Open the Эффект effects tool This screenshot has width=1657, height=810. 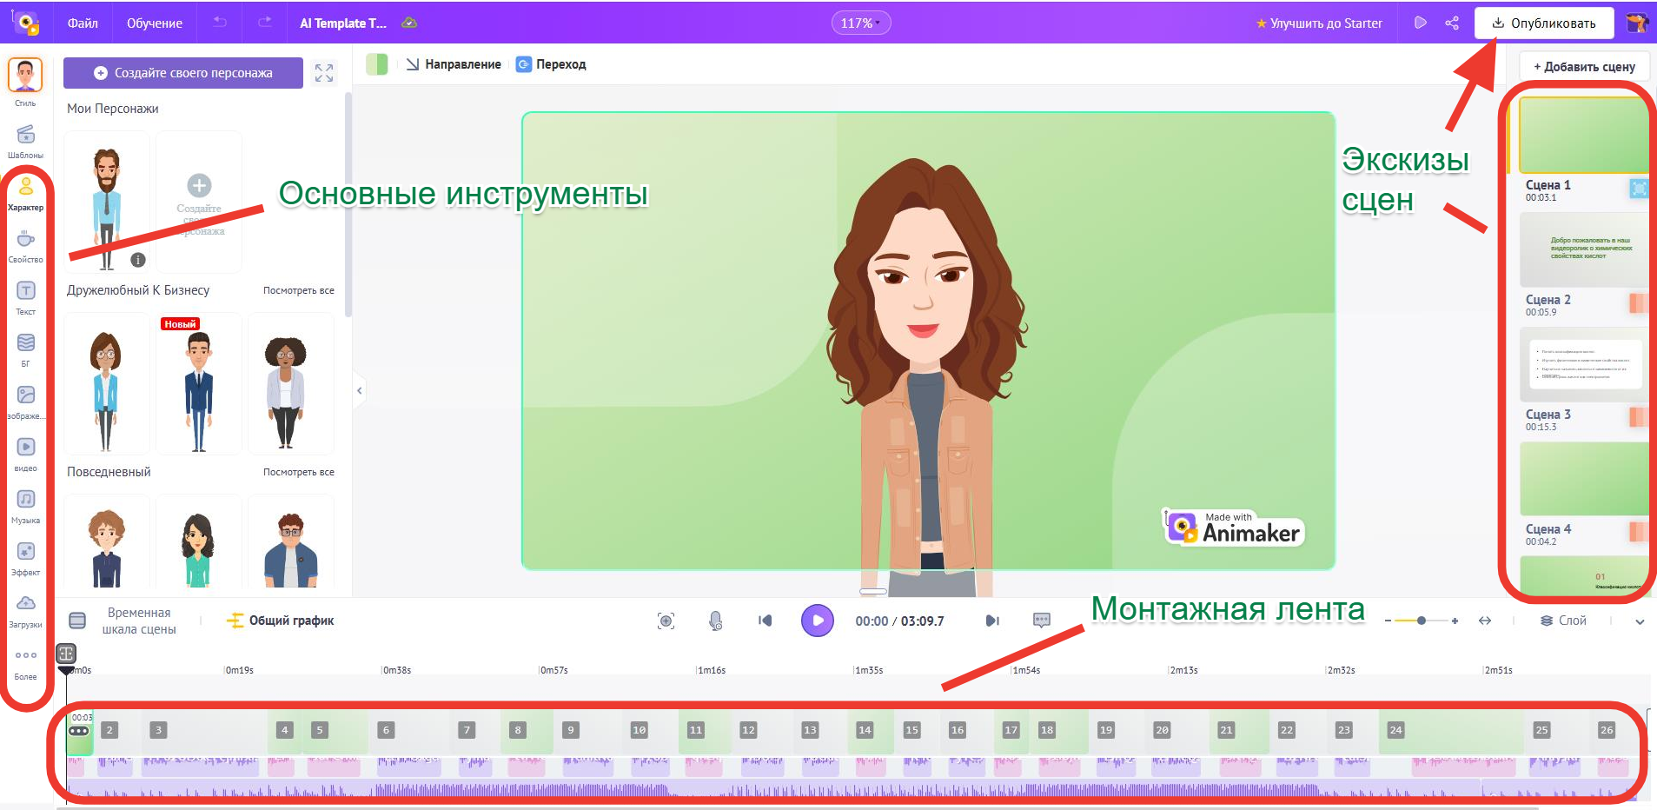pyautogui.click(x=25, y=558)
